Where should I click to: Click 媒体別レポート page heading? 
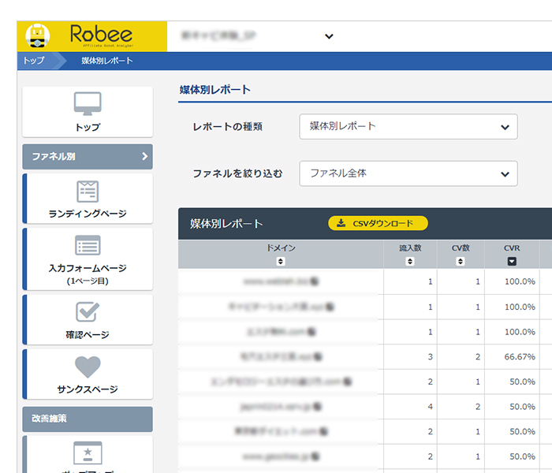[x=215, y=90]
